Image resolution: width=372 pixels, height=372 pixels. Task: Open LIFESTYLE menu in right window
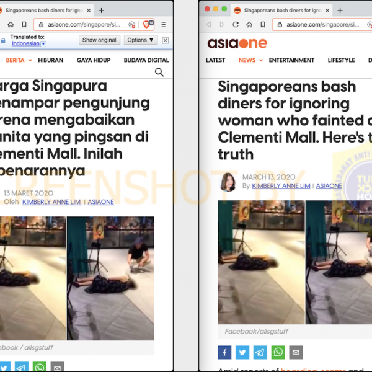tap(341, 60)
